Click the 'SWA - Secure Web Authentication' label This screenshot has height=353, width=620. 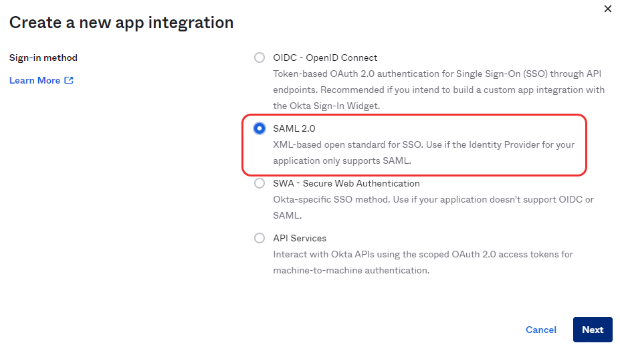pyautogui.click(x=346, y=183)
